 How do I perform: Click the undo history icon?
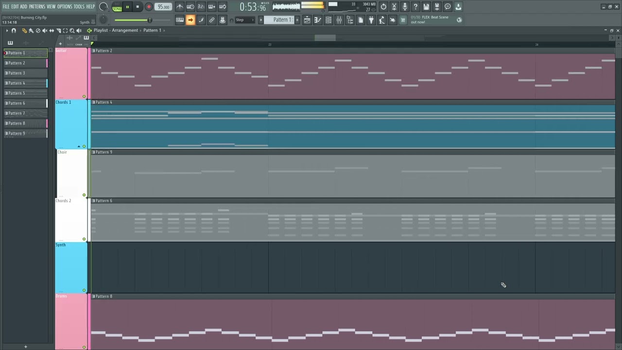[x=383, y=7]
